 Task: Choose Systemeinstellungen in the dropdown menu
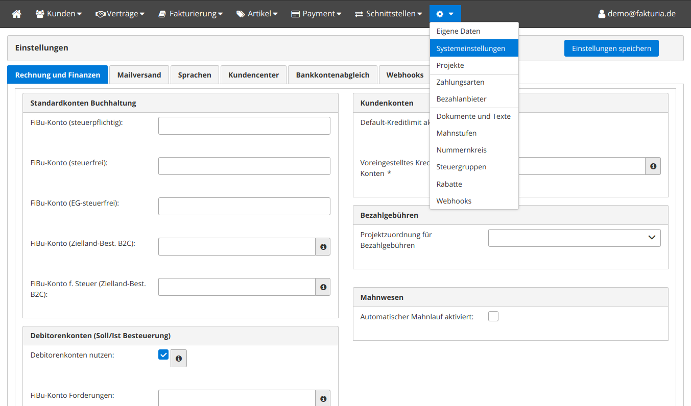coord(470,48)
